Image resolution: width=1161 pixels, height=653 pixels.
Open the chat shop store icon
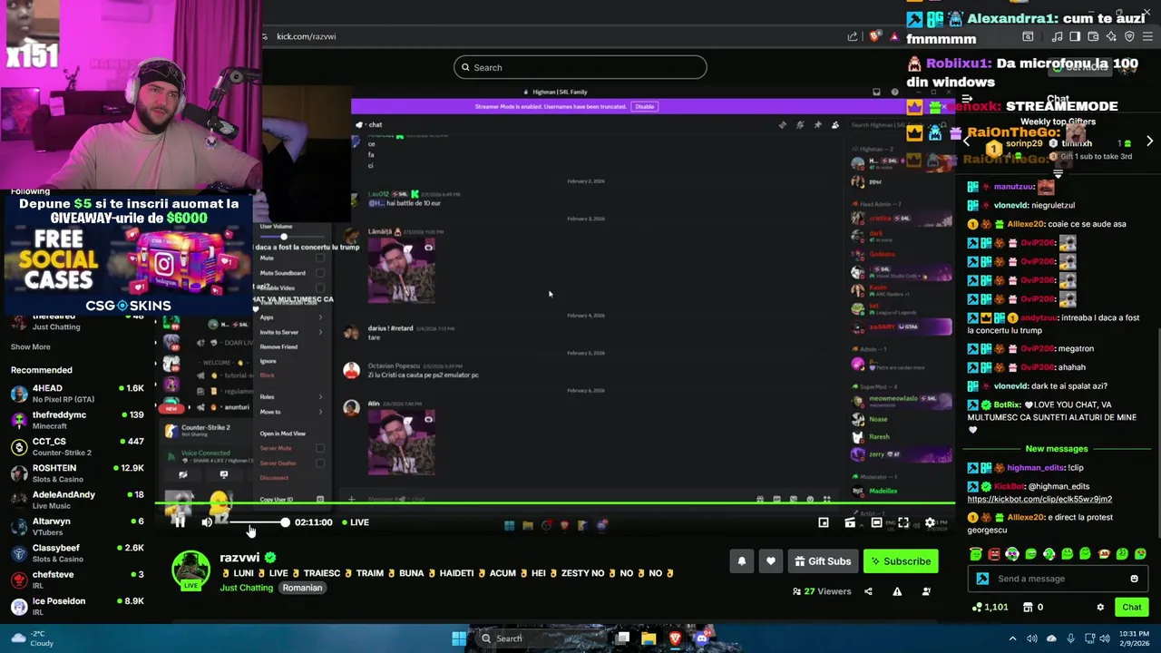click(x=1028, y=607)
